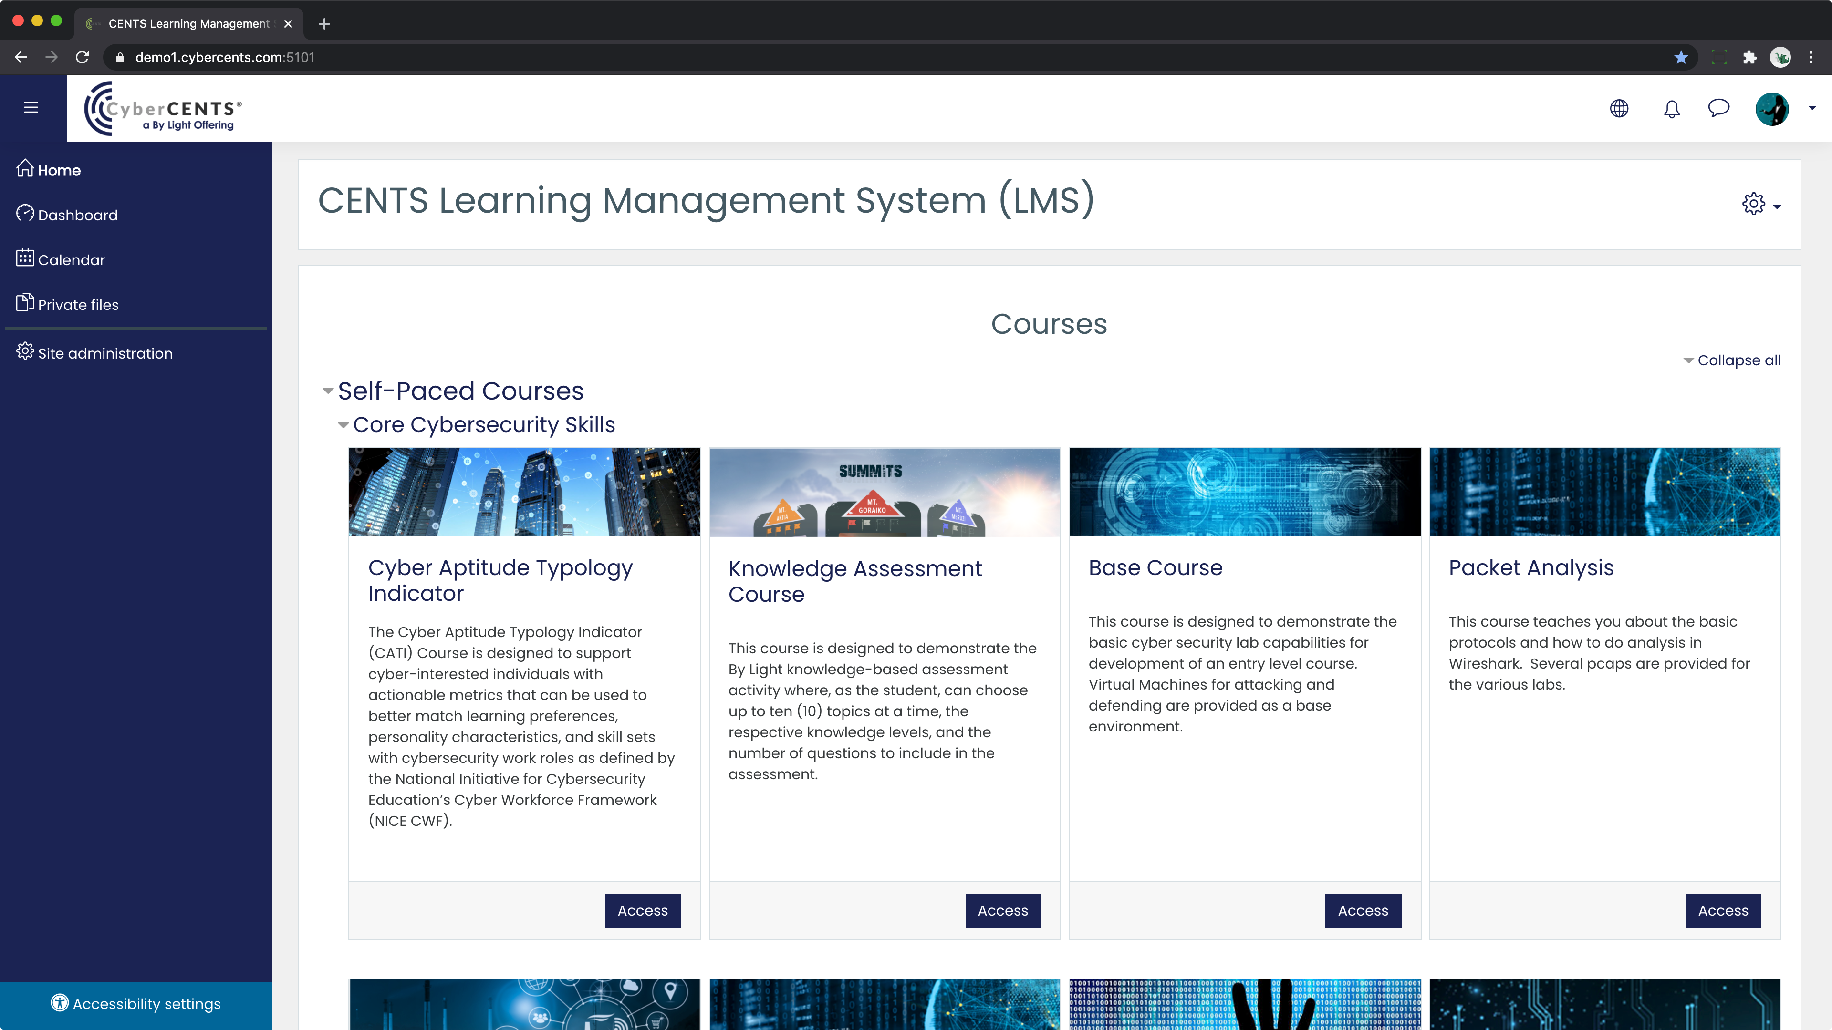
Task: Open Packet Analysis title link
Action: [x=1530, y=568]
